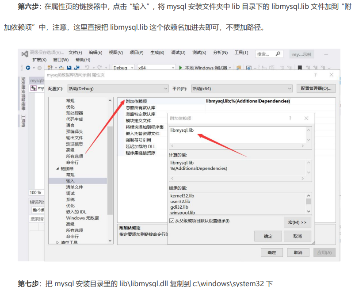The width and height of the screenshot is (355, 287).
Task: Click 确定 in the property pages dialog
Action: (272, 253)
